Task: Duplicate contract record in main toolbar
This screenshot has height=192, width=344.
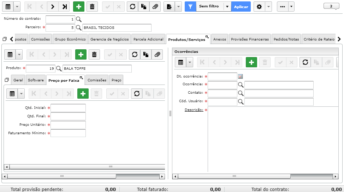Action: click(x=144, y=7)
